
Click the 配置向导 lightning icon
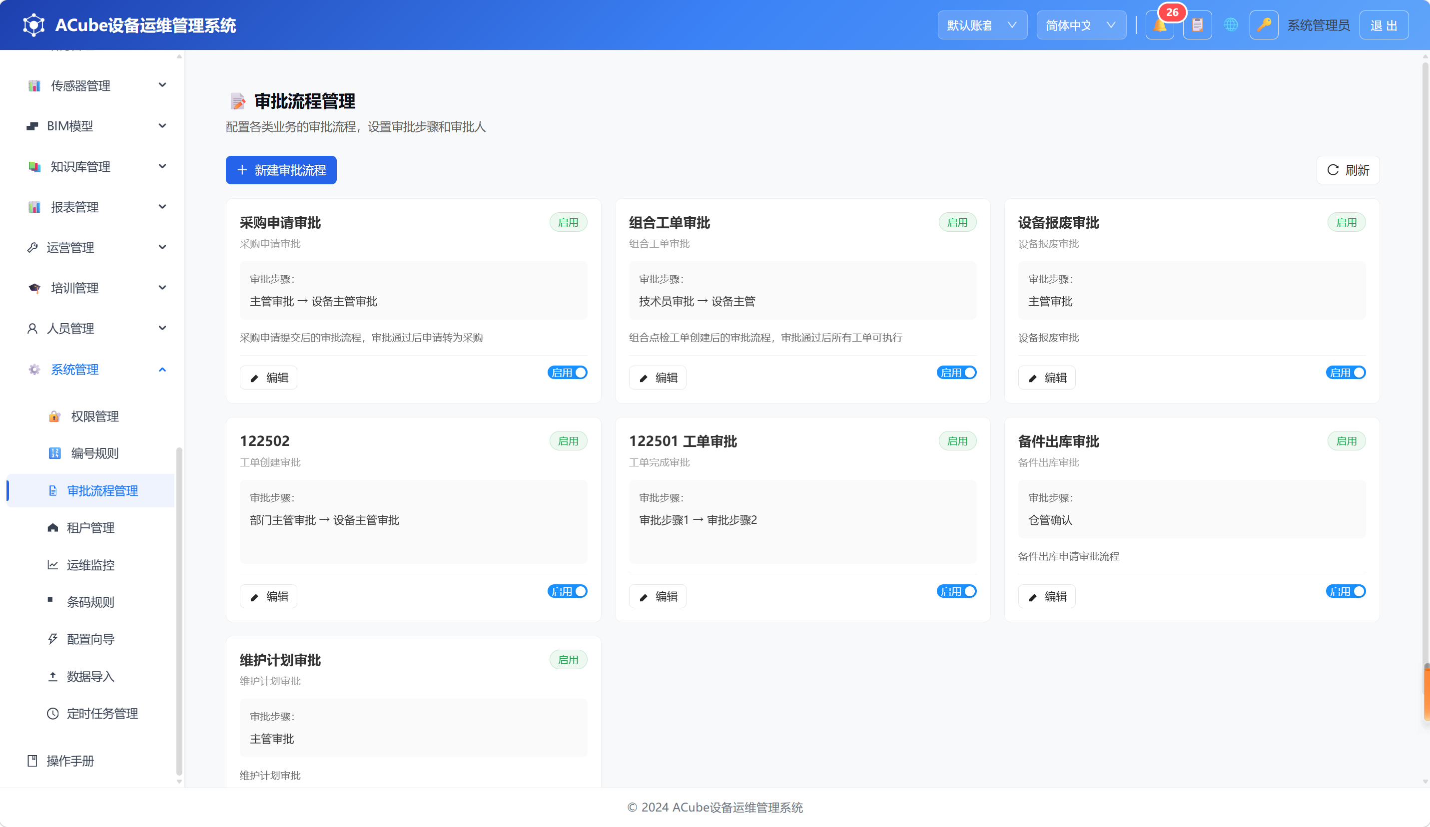(53, 639)
